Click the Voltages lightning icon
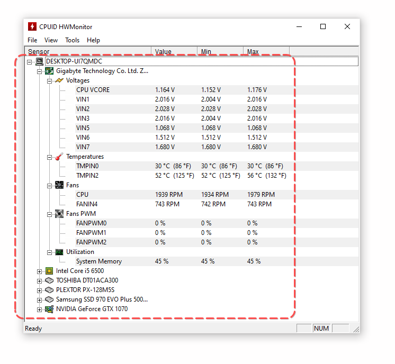This screenshot has height=364, width=395. tap(59, 80)
